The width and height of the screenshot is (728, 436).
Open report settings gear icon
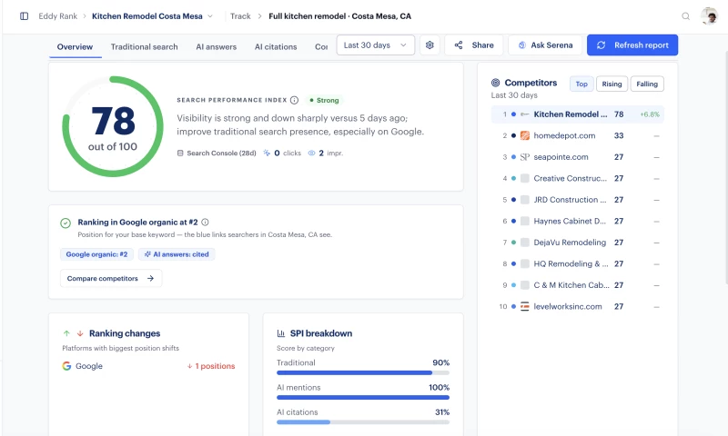click(430, 45)
